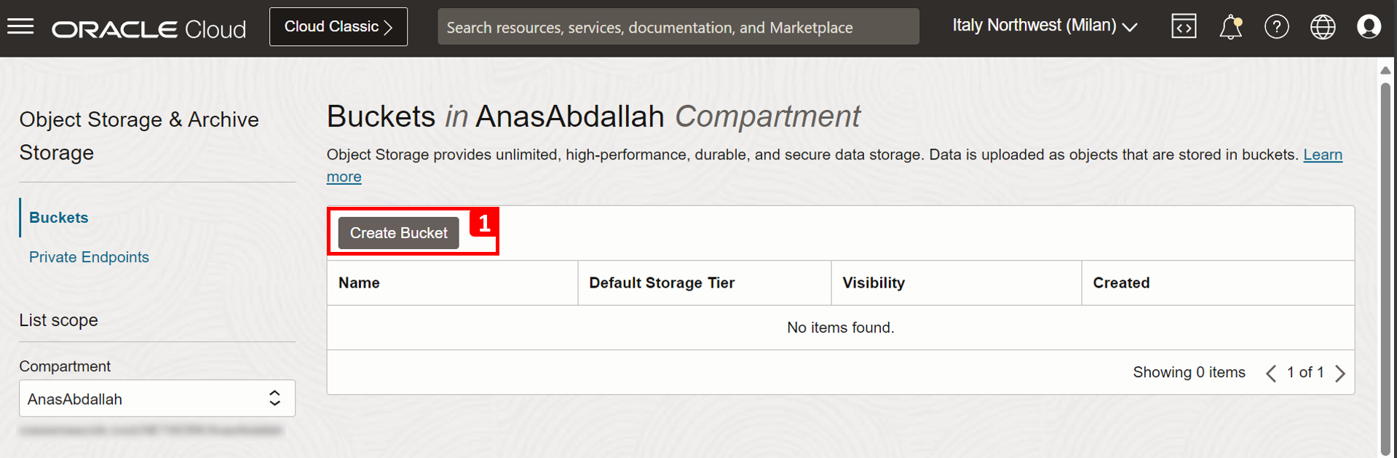This screenshot has height=458, width=1397.
Task: Open the user profile avatar menu
Action: (x=1369, y=27)
